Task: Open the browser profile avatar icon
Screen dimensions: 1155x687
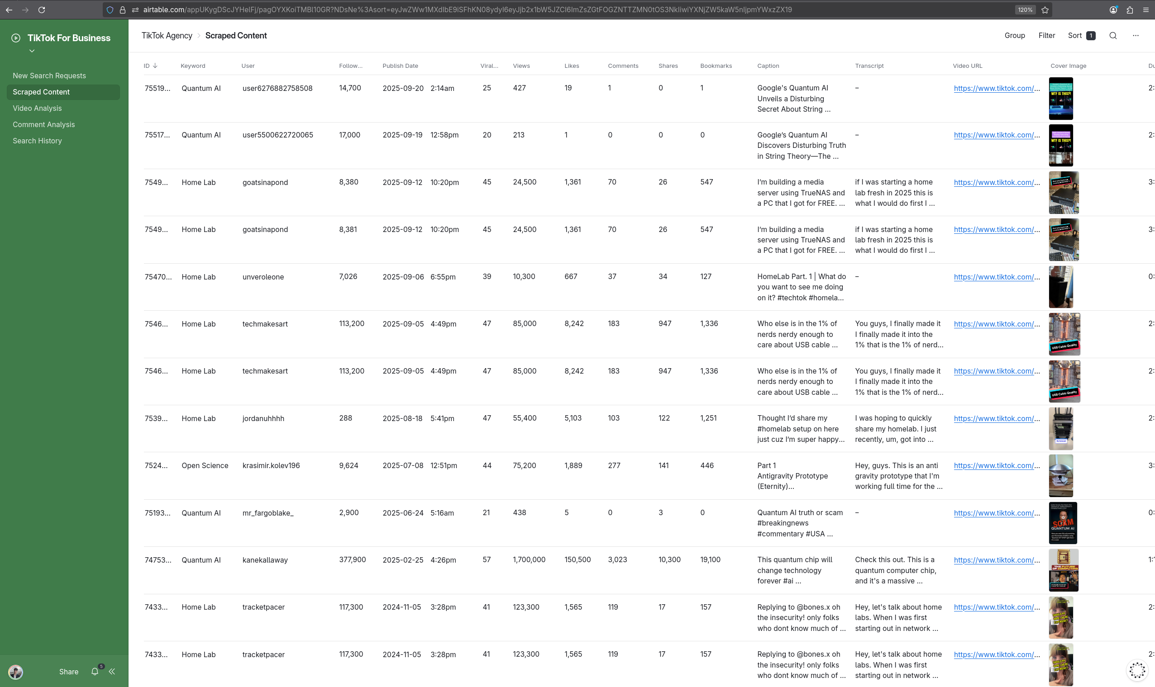Action: pos(1113,9)
